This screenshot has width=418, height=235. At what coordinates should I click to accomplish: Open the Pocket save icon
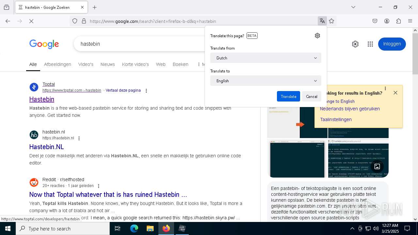375,21
